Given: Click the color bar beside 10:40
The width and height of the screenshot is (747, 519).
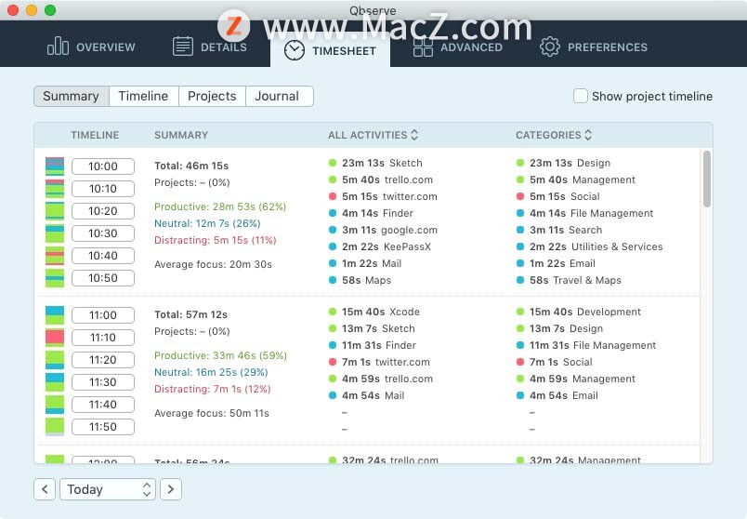Looking at the screenshot, I should 55,256.
